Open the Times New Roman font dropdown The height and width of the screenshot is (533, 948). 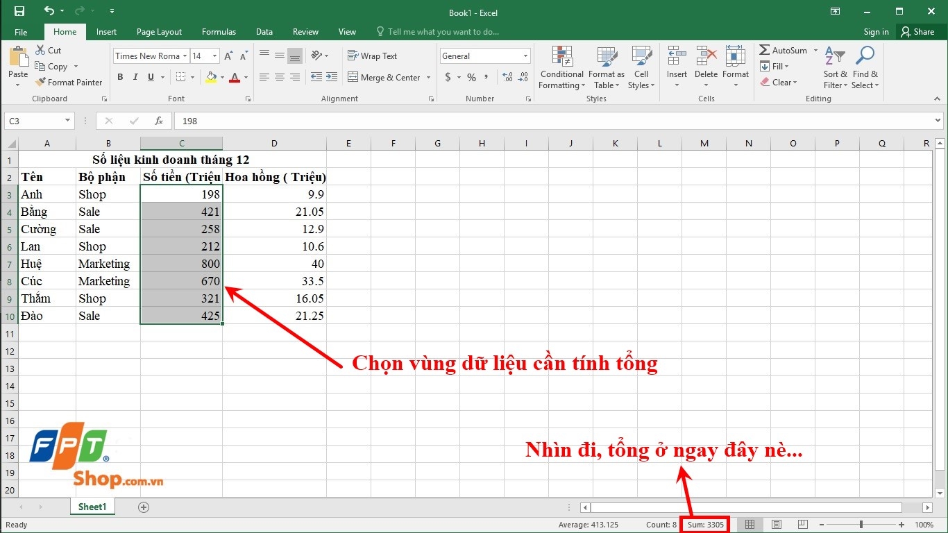pyautogui.click(x=185, y=56)
